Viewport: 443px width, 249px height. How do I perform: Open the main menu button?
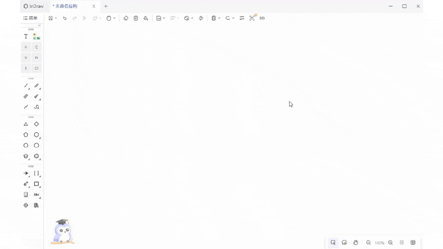(x=30, y=18)
